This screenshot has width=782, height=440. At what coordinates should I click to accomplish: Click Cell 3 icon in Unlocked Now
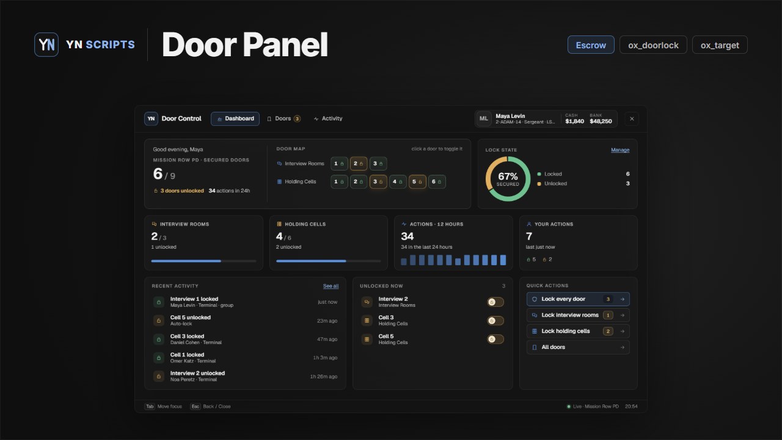(x=367, y=320)
